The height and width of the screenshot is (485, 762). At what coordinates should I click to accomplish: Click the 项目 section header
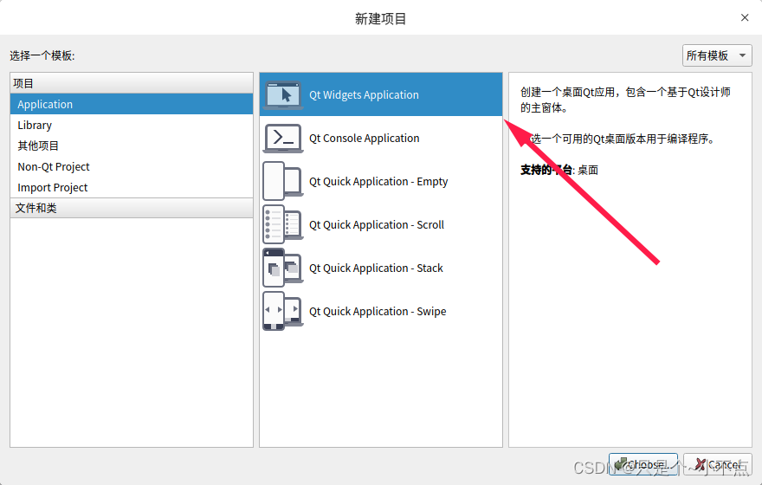point(132,83)
